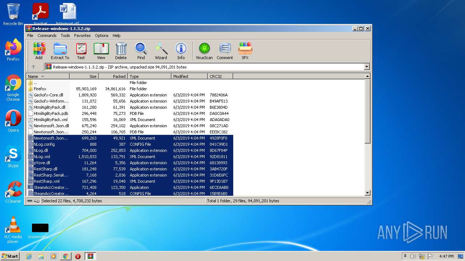Sort files by Modified column header
This screenshot has width=465, height=261.
[189, 76]
